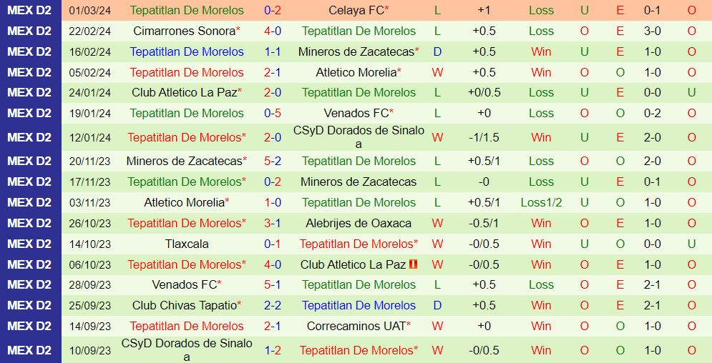
Task: Click the Loss1/2 result in the 03/11/23 row
Action: tap(541, 202)
